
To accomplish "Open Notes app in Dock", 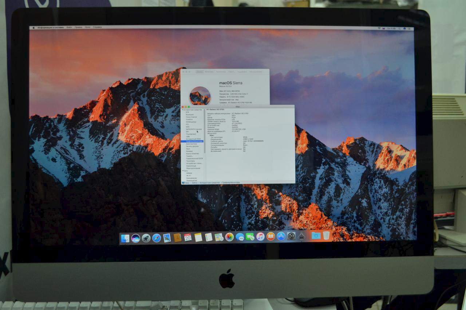I will pyautogui.click(x=198, y=238).
